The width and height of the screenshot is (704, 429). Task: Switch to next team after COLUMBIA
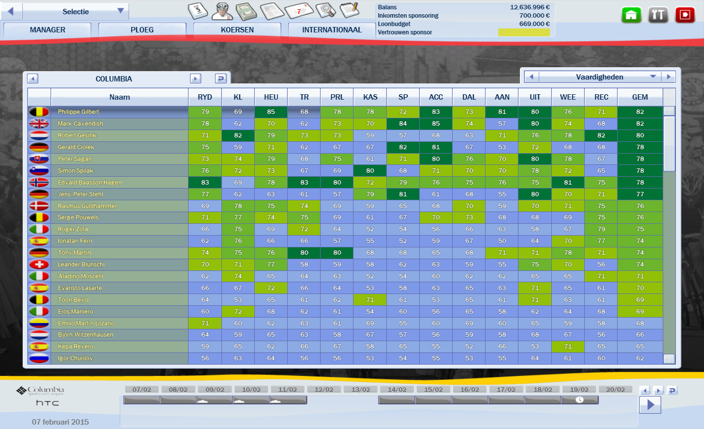pos(195,79)
